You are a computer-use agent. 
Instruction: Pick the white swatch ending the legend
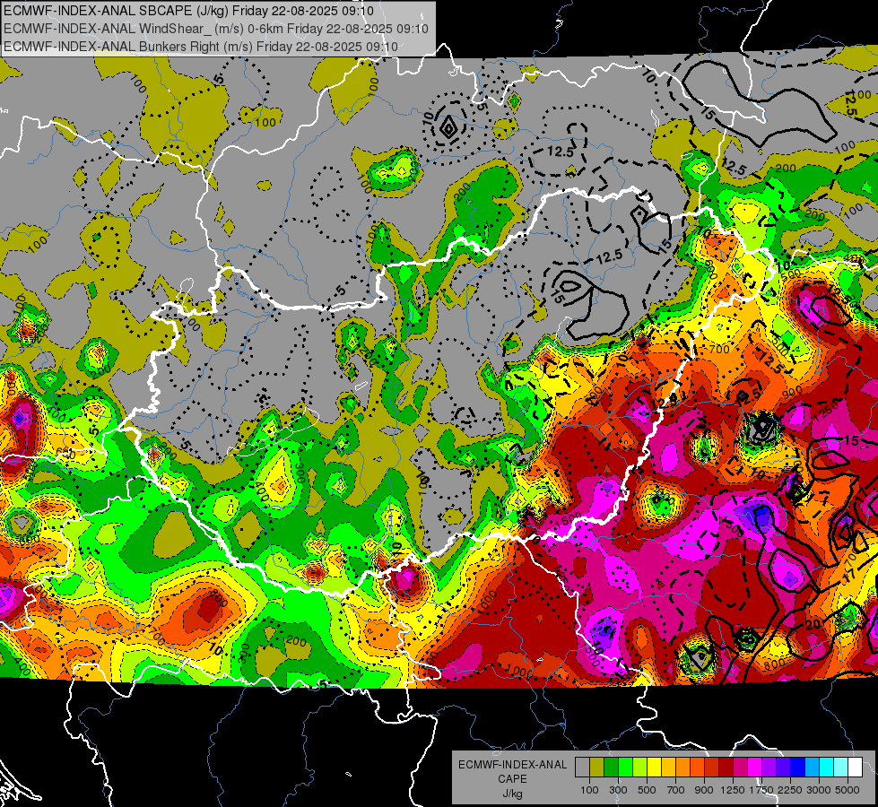(x=856, y=768)
